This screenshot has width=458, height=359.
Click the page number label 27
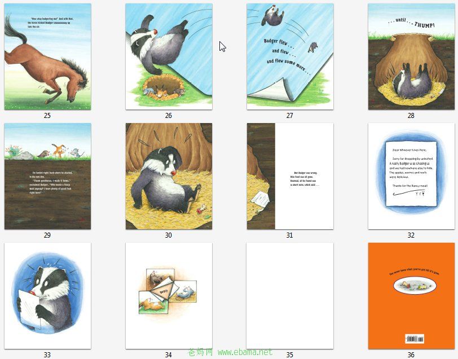tap(289, 116)
